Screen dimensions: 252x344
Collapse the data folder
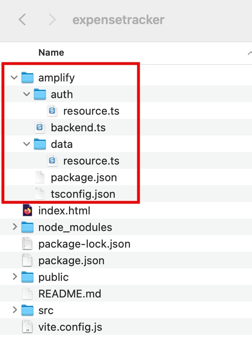point(27,144)
